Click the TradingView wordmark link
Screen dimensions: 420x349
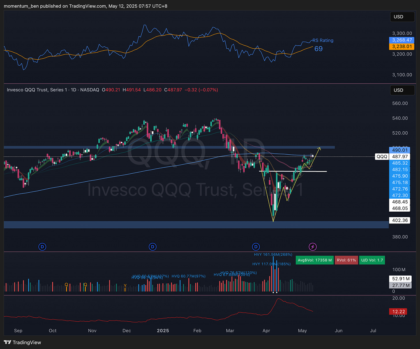click(27, 342)
